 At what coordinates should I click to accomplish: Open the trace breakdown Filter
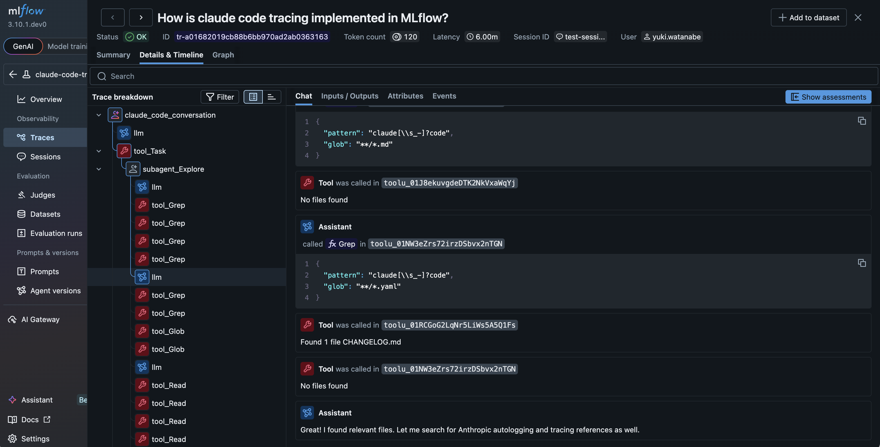click(x=220, y=97)
